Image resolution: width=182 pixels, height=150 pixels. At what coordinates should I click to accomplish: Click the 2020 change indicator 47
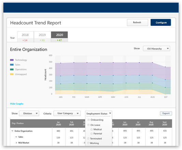point(59,40)
